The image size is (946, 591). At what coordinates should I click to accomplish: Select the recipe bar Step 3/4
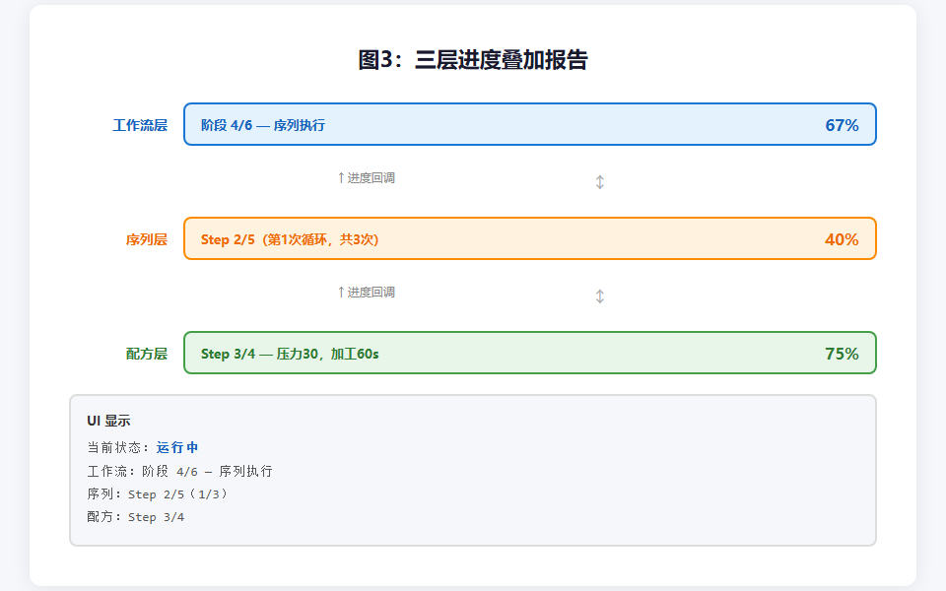point(530,353)
